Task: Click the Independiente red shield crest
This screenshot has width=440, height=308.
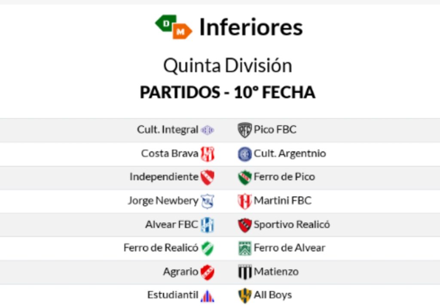Action: point(208,177)
